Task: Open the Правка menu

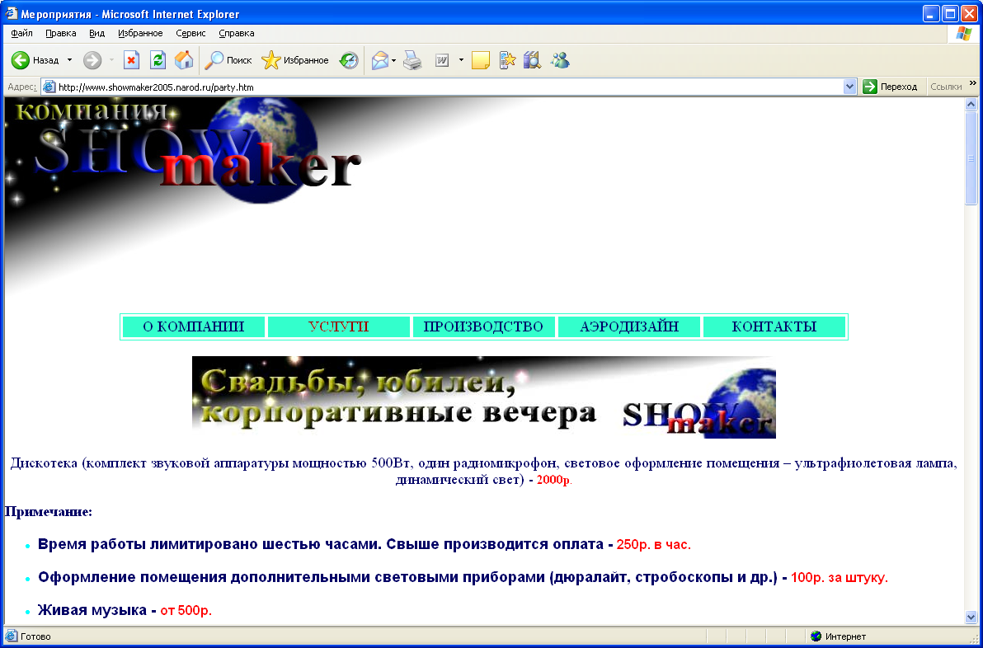Action: 61,33
